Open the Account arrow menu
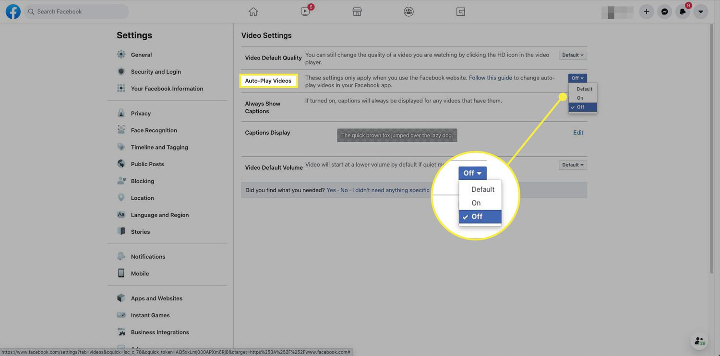The width and height of the screenshot is (720, 356). (x=701, y=11)
